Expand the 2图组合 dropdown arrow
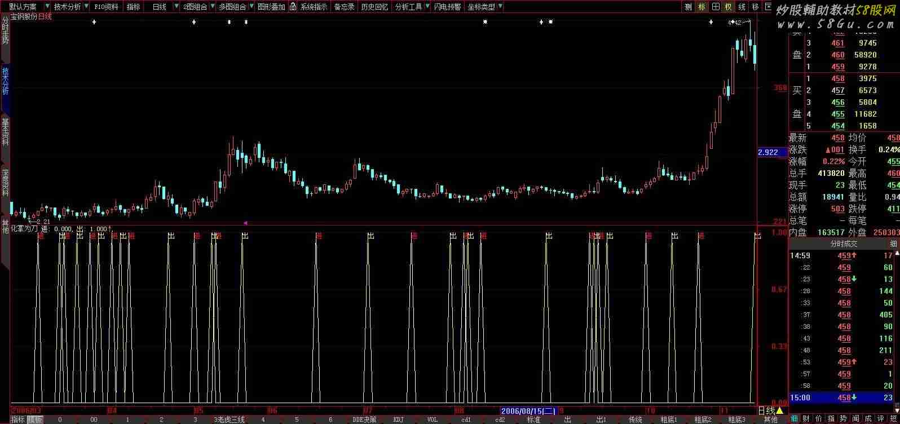 tap(212, 7)
